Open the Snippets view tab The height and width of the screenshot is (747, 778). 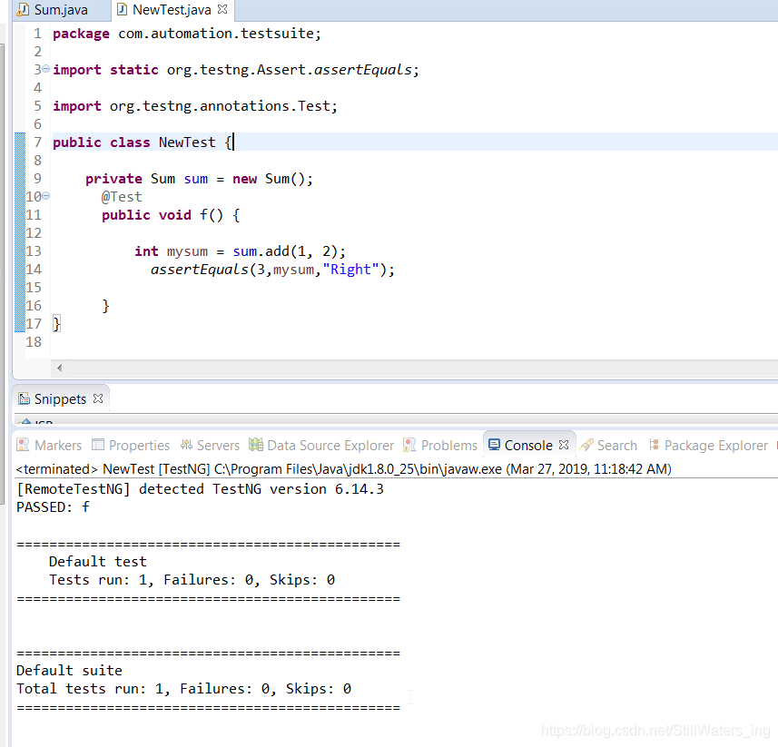[x=60, y=398]
